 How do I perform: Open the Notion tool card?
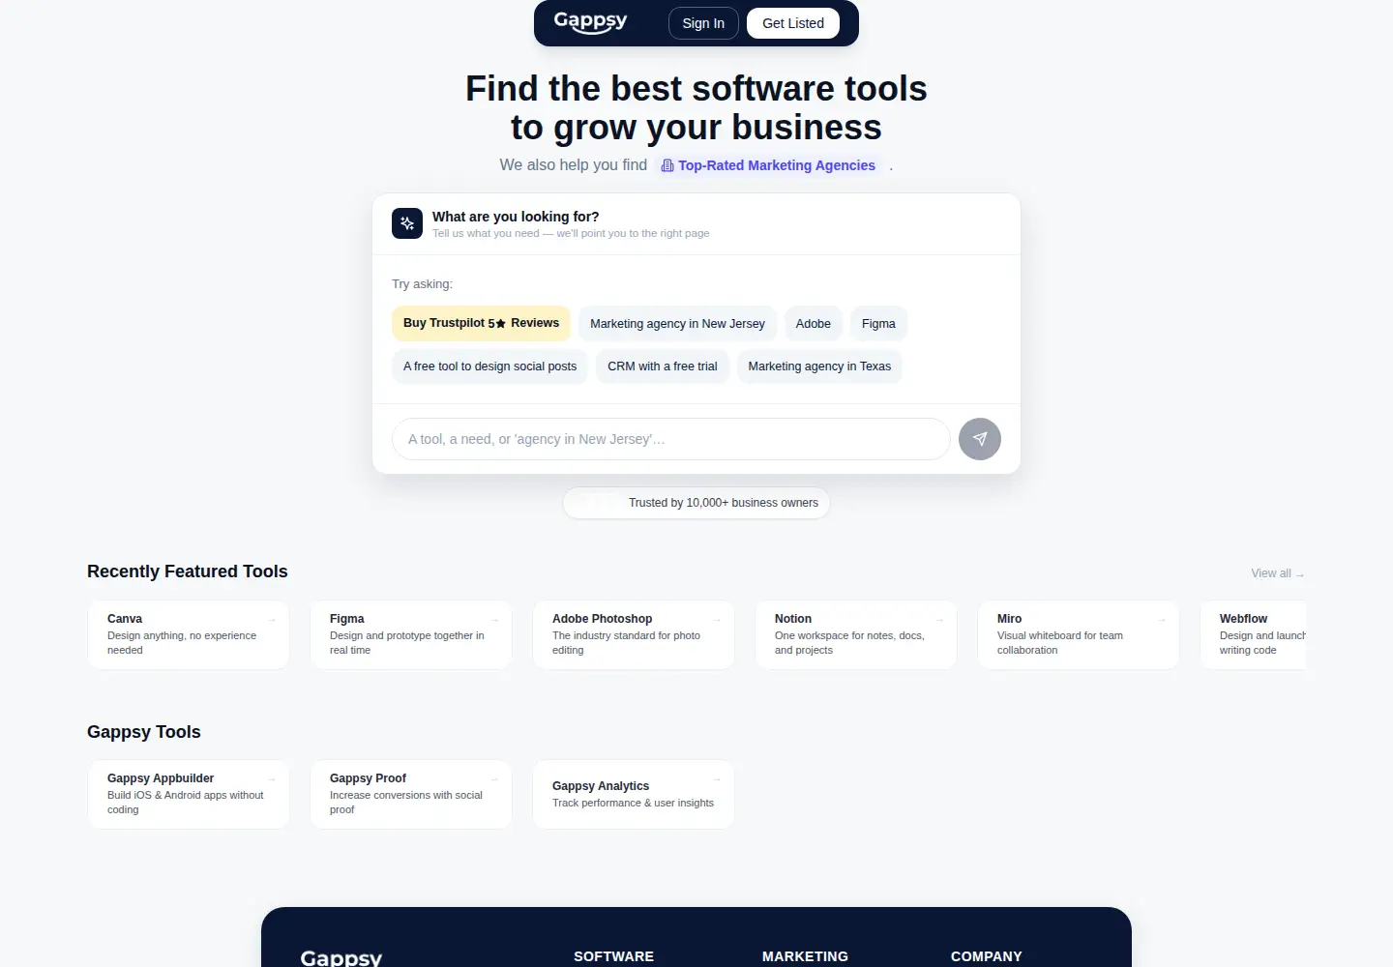(x=856, y=634)
